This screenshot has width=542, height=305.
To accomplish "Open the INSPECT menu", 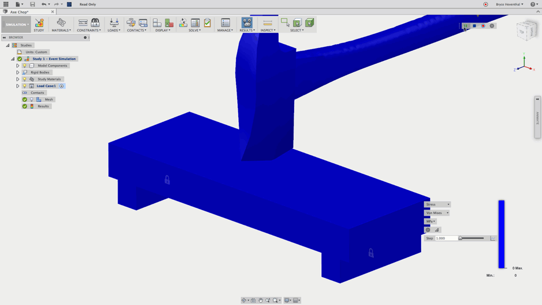I will (x=268, y=30).
